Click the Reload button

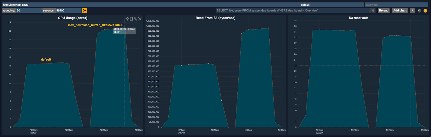[384, 10]
